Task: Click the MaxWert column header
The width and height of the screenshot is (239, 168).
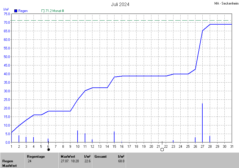Action: click(x=68, y=156)
